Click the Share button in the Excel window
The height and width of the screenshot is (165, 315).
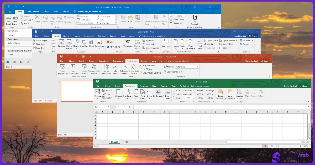coord(303,86)
